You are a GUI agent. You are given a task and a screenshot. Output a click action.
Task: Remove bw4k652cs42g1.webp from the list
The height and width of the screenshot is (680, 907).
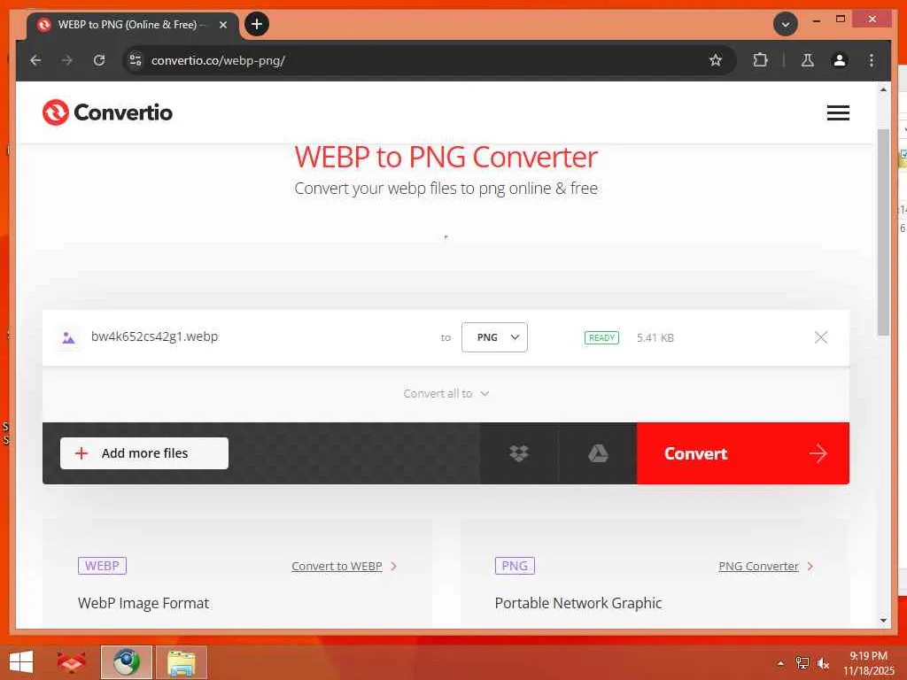tap(820, 337)
